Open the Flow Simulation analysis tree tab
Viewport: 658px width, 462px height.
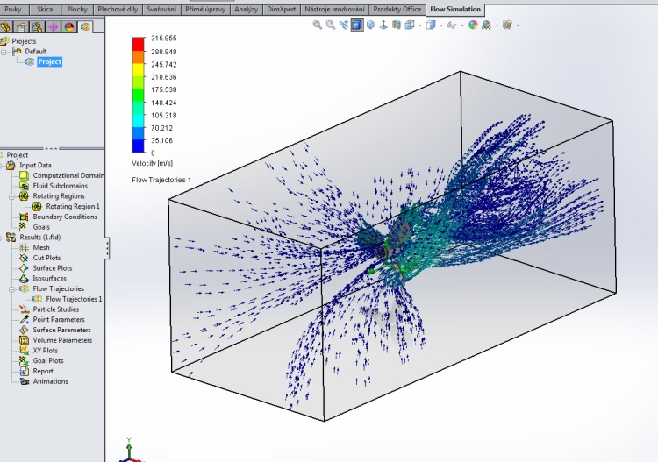pos(85,27)
